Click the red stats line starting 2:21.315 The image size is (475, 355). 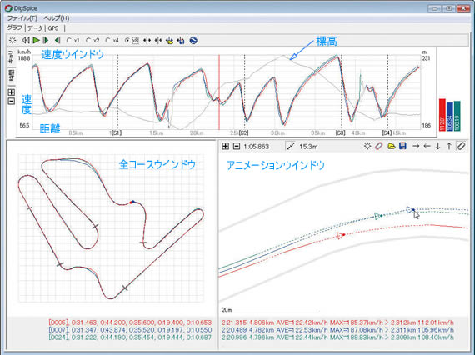pyautogui.click(x=337, y=322)
